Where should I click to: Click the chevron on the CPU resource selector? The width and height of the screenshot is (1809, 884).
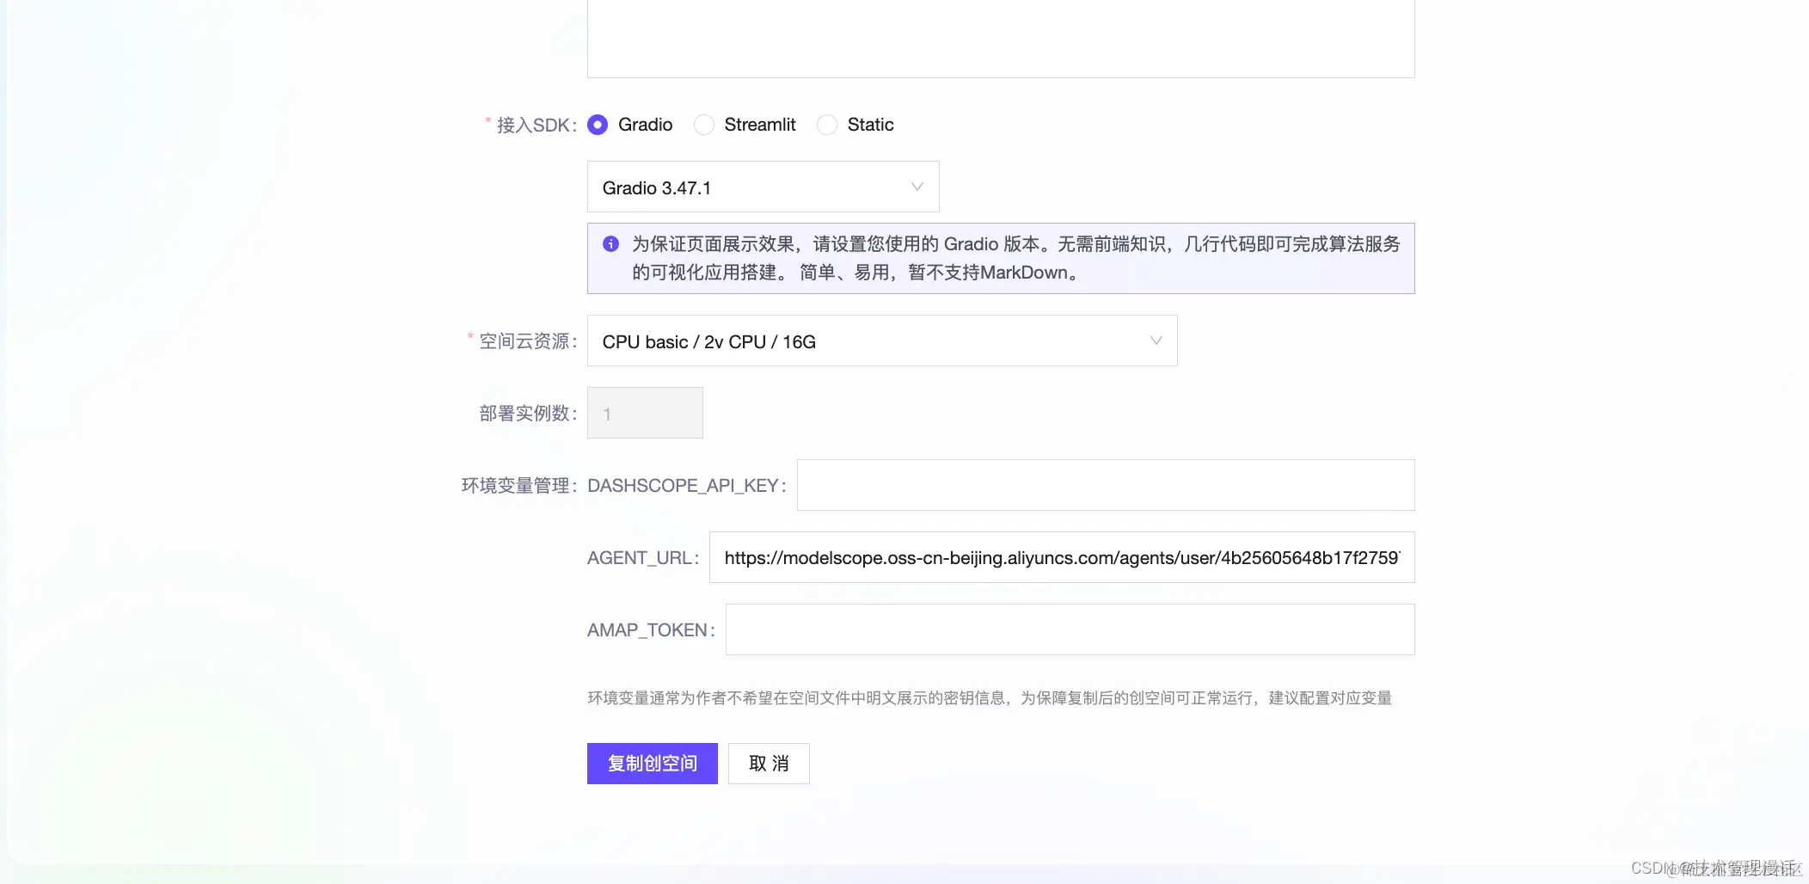click(1156, 341)
